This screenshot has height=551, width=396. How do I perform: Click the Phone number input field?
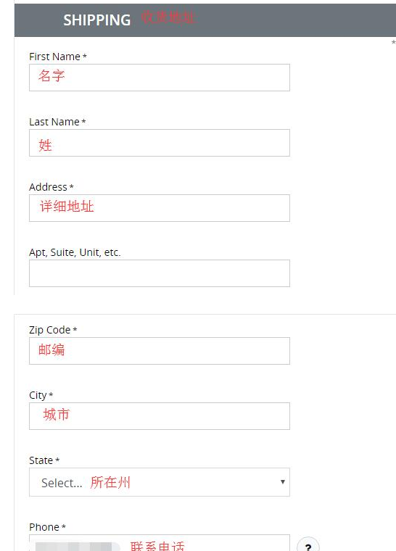tap(160, 543)
